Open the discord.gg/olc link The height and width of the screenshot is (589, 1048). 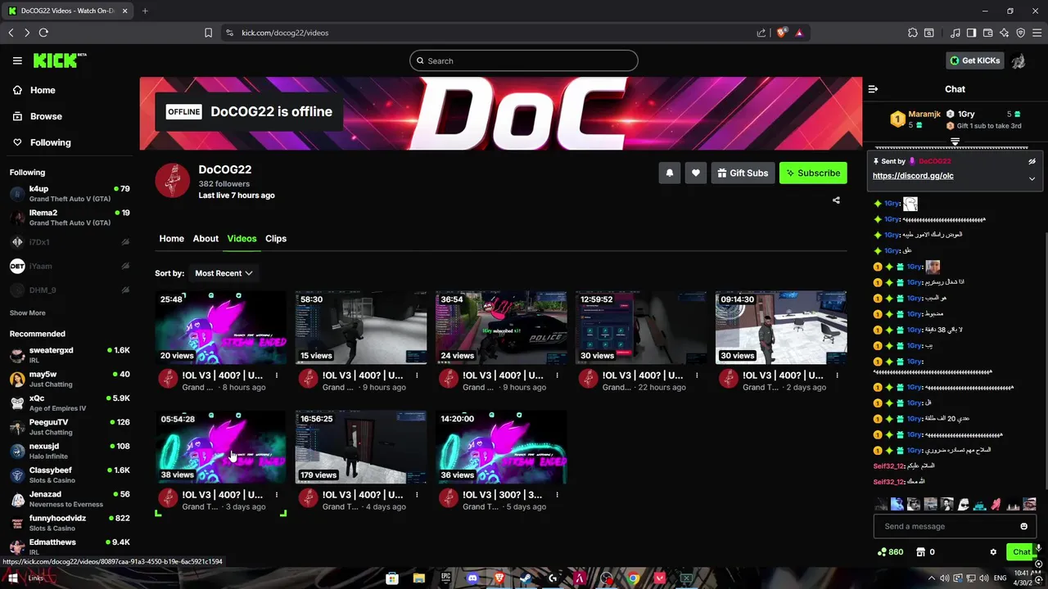coord(913,176)
